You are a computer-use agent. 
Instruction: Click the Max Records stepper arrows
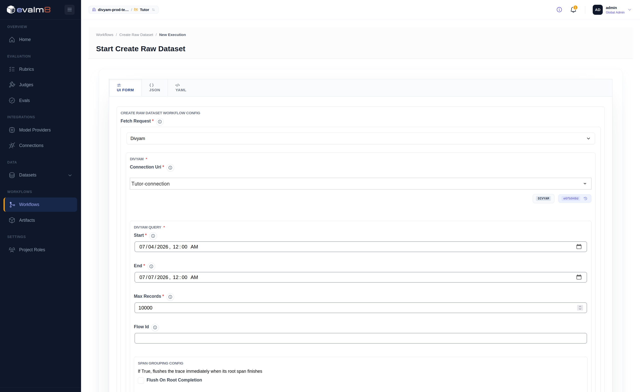580,308
